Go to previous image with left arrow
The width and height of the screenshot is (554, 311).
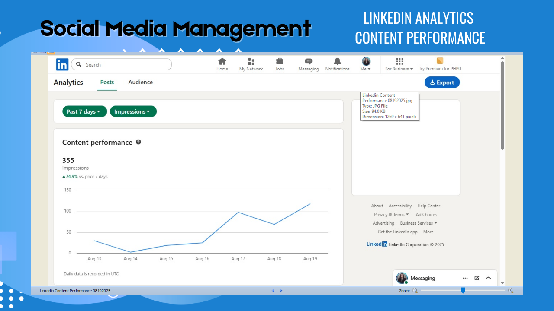coord(273,291)
